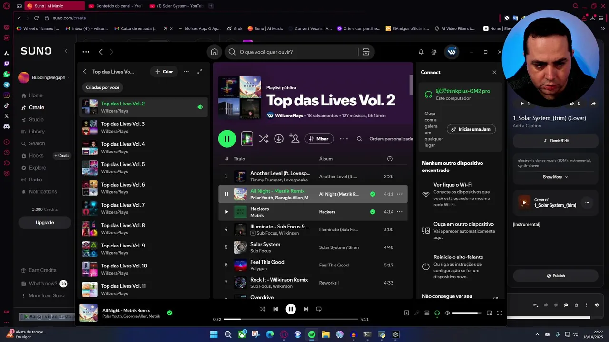The width and height of the screenshot is (609, 342).
Task: Open more options for Hackers track
Action: (400, 212)
